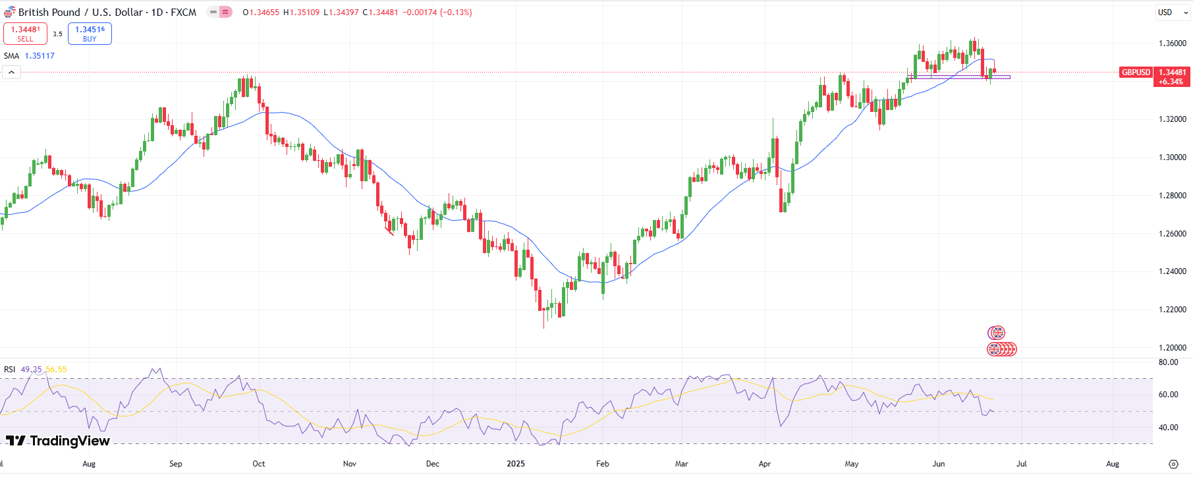This screenshot has height=479, width=1193.
Task: Click the 1.34481 current price label
Action: [x=1172, y=72]
